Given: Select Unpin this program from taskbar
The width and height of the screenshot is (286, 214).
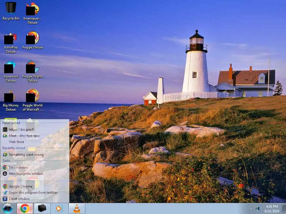Looking at the screenshot, I should [35, 193].
